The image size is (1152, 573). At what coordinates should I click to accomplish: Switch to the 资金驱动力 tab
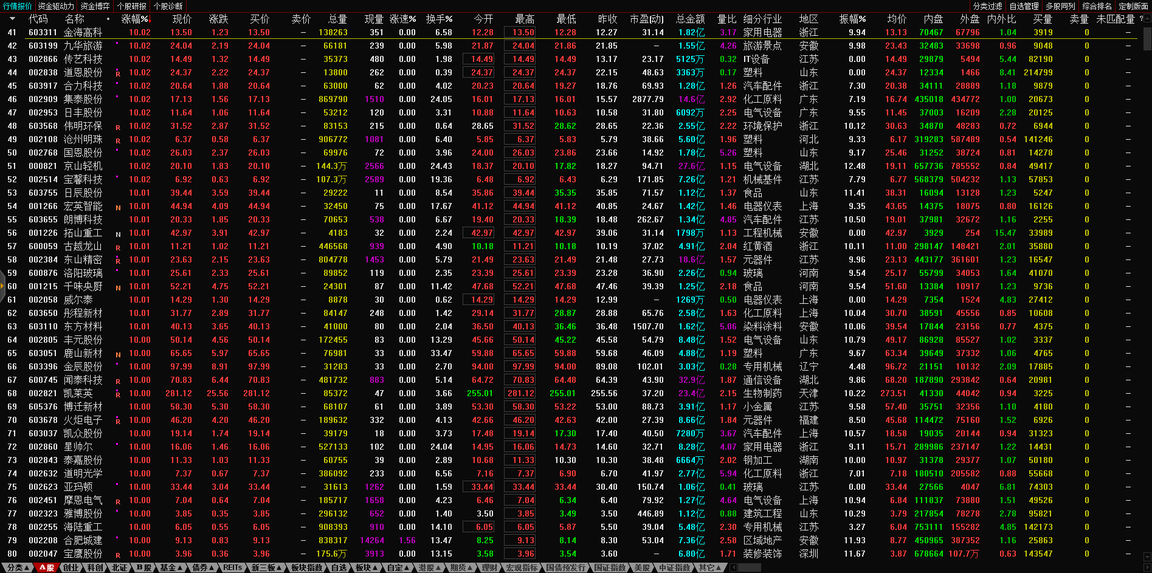pos(56,6)
